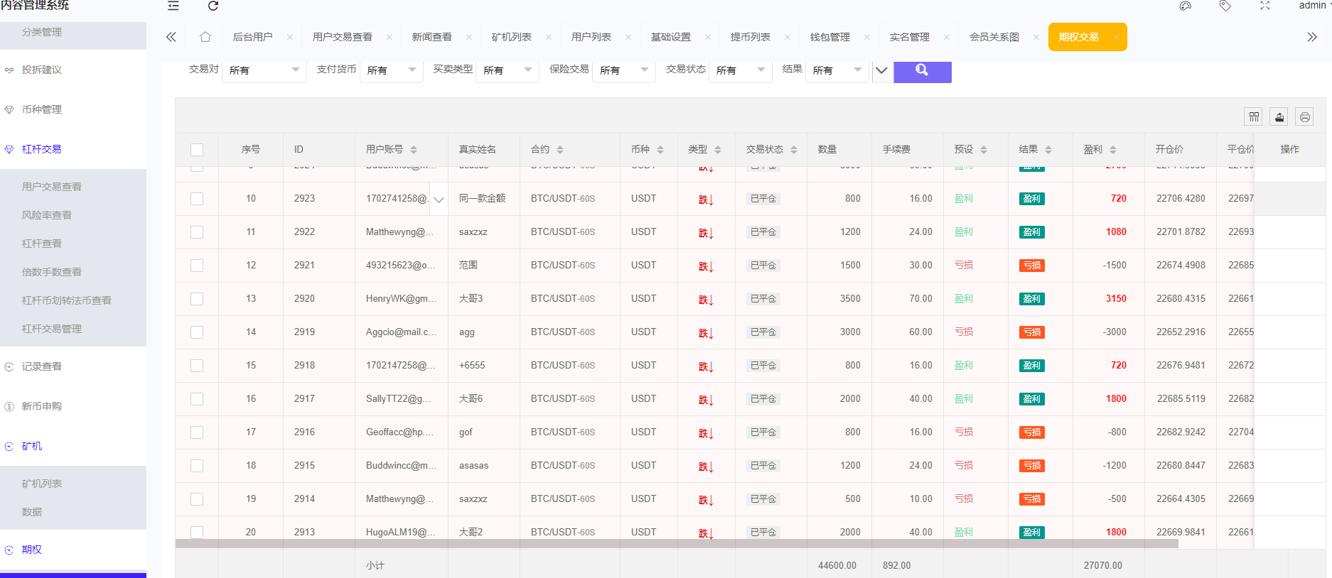Click the export table icon

click(x=1279, y=117)
